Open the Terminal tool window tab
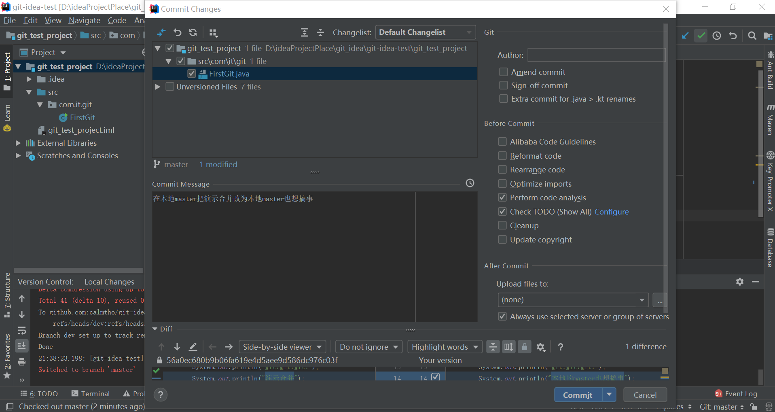This screenshot has width=775, height=412. click(91, 394)
